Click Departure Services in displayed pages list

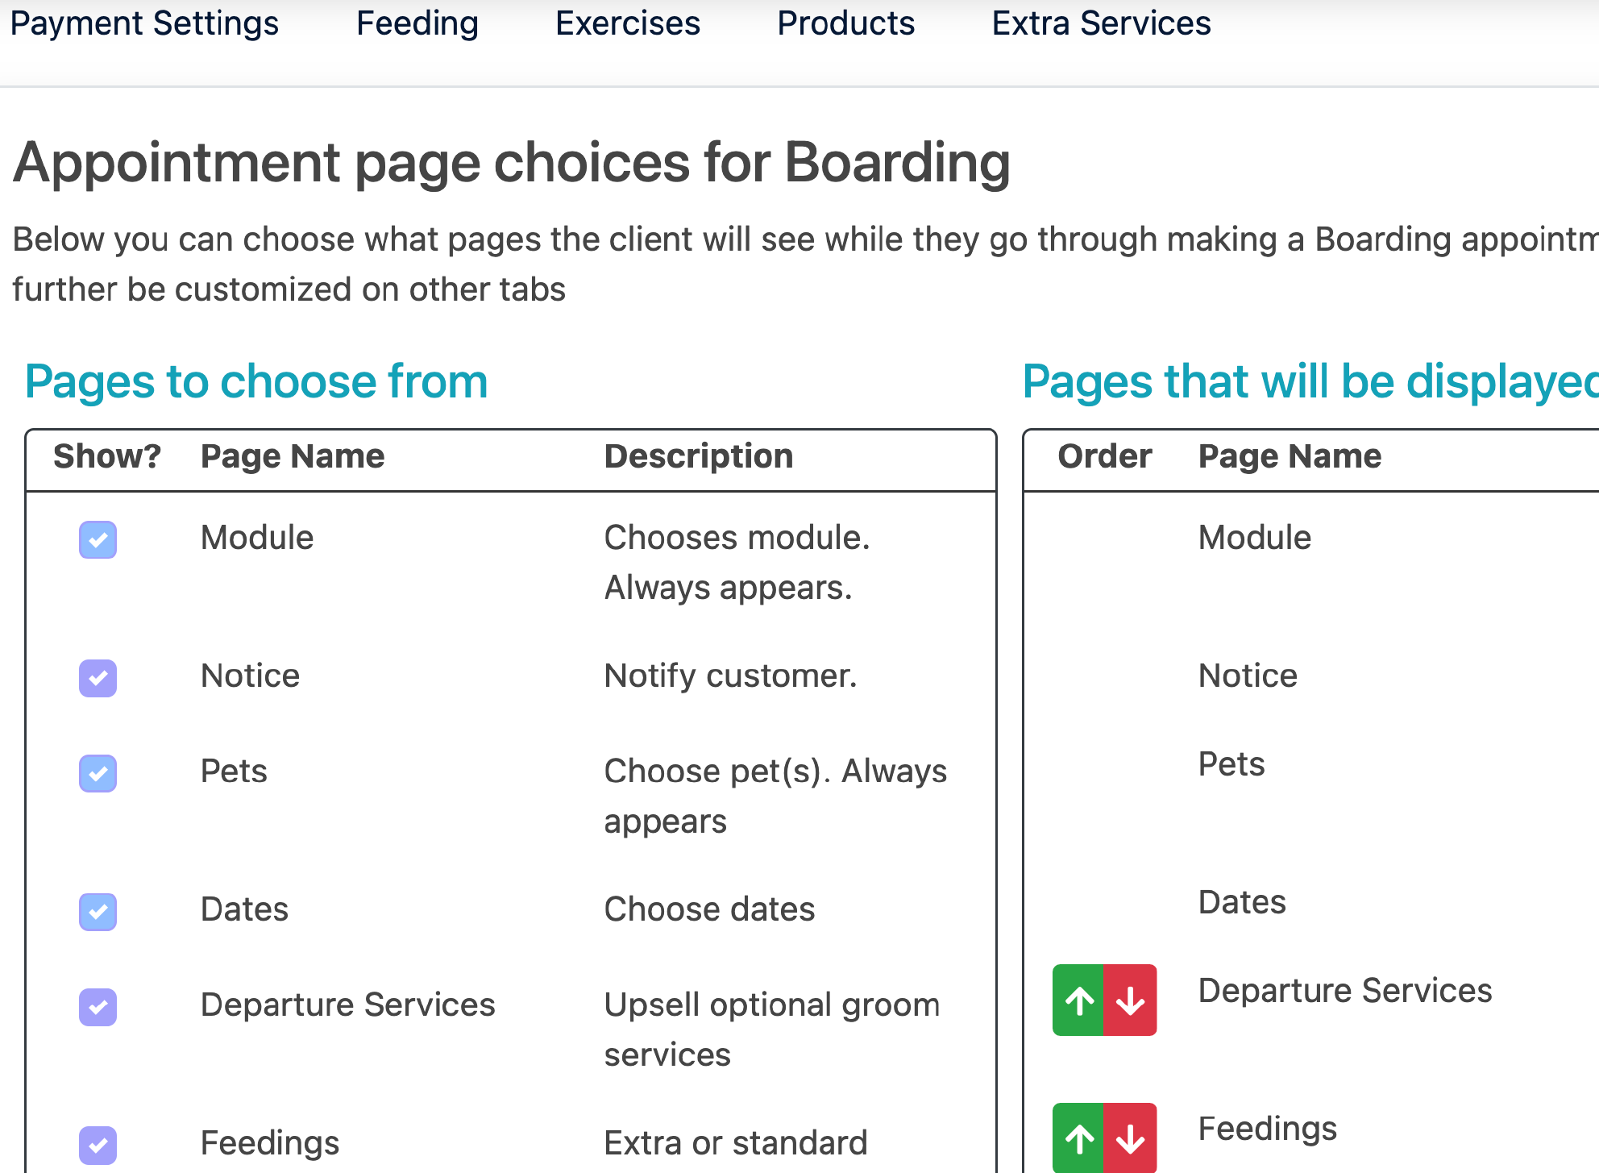click(1345, 991)
